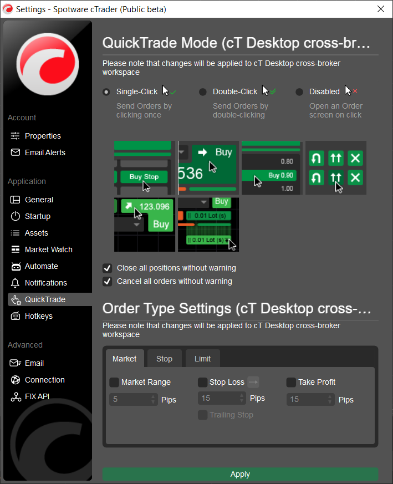Click the Hotkeys keyboard icon
The height and width of the screenshot is (484, 393).
15,316
